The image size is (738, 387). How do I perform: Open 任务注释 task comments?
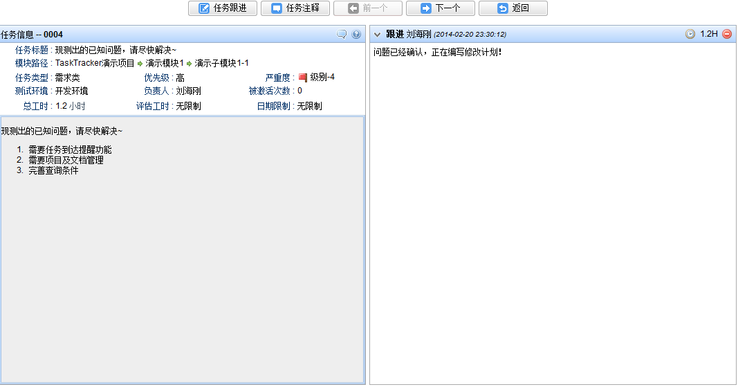(x=295, y=8)
